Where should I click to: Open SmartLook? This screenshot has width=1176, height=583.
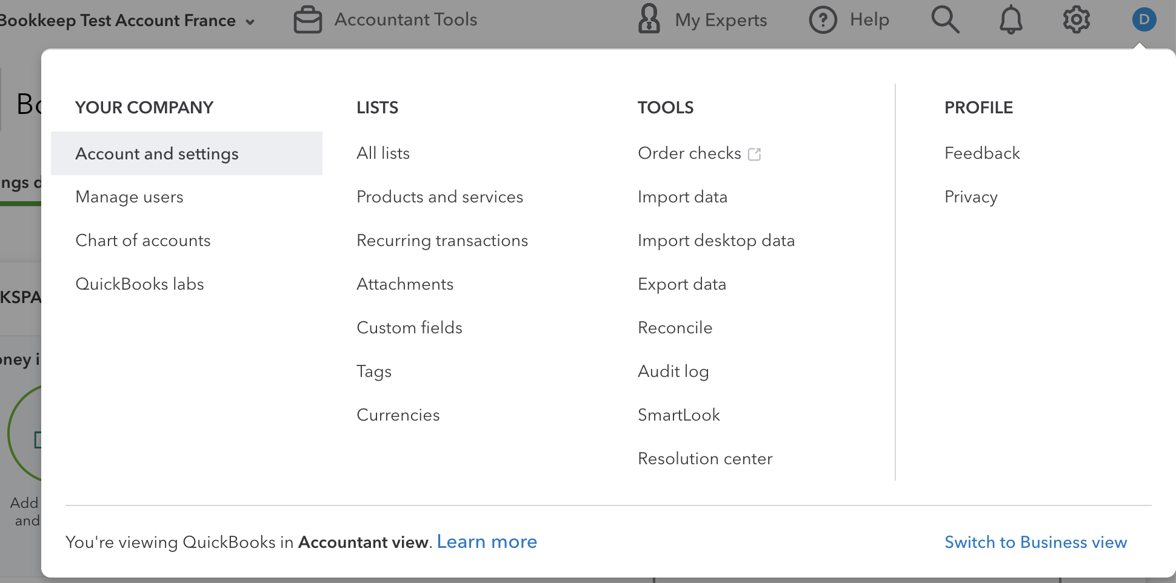pyautogui.click(x=679, y=415)
